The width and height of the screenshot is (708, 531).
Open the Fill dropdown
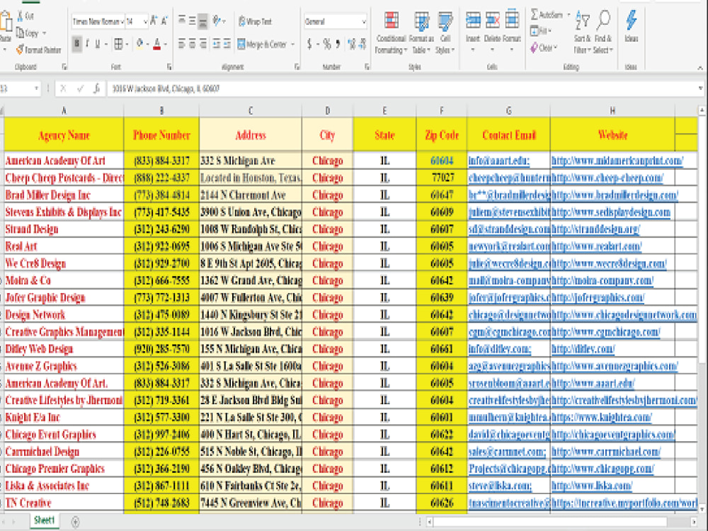[x=540, y=31]
